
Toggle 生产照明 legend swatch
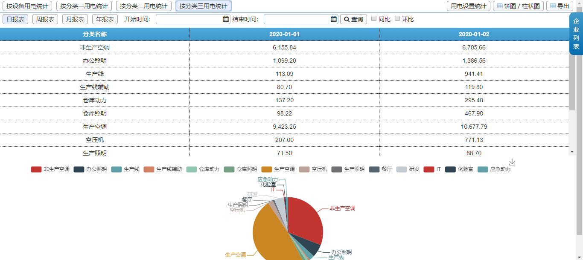point(337,169)
